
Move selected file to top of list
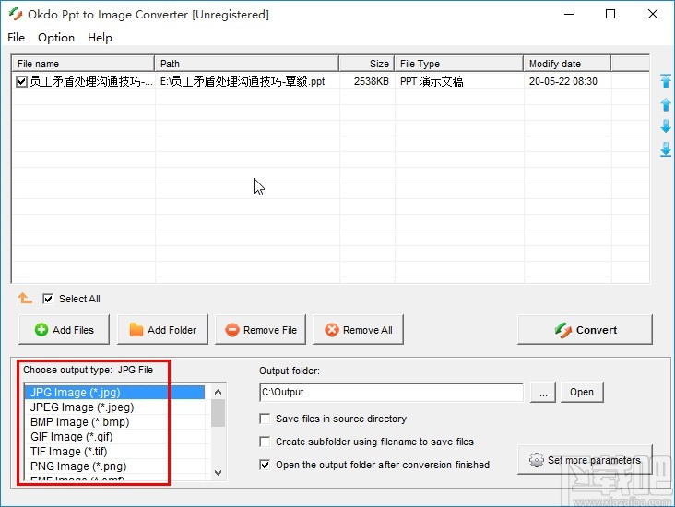pos(666,81)
